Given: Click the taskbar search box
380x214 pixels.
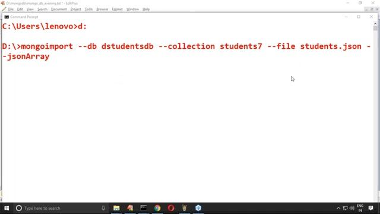Looking at the screenshot, I should tap(61, 208).
